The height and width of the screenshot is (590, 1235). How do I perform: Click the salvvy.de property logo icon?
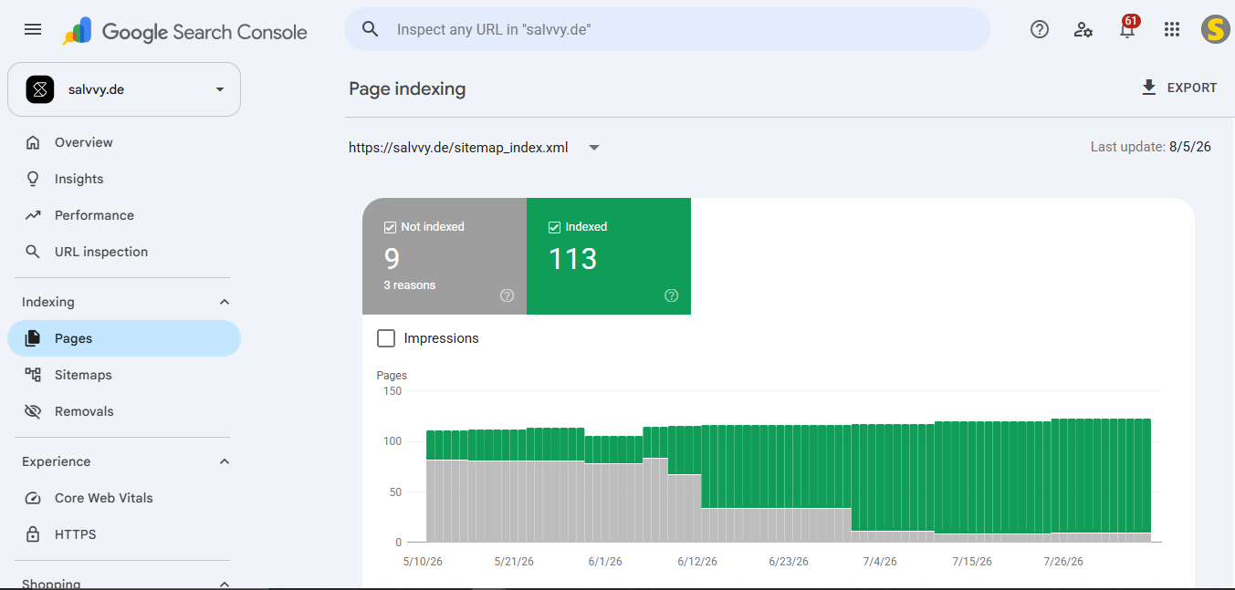[40, 89]
